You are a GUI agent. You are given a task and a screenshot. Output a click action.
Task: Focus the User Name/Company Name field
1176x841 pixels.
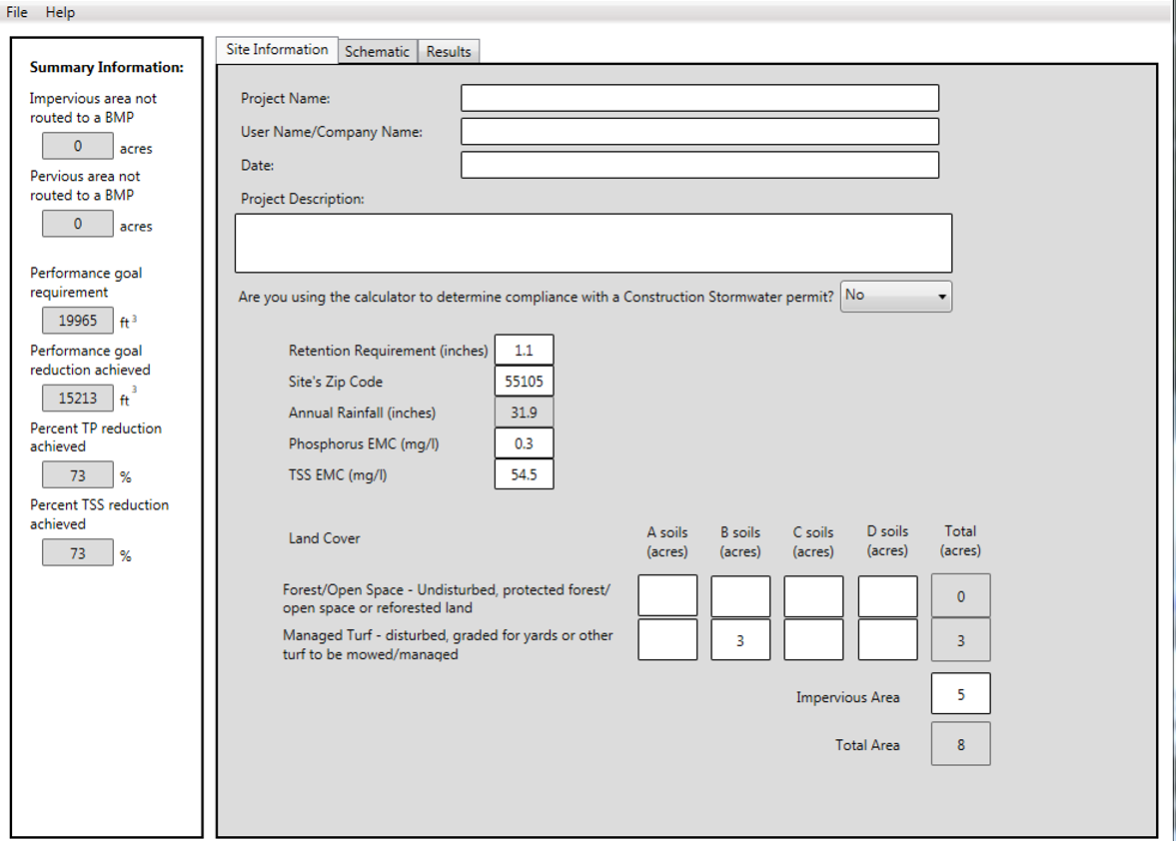tap(699, 132)
